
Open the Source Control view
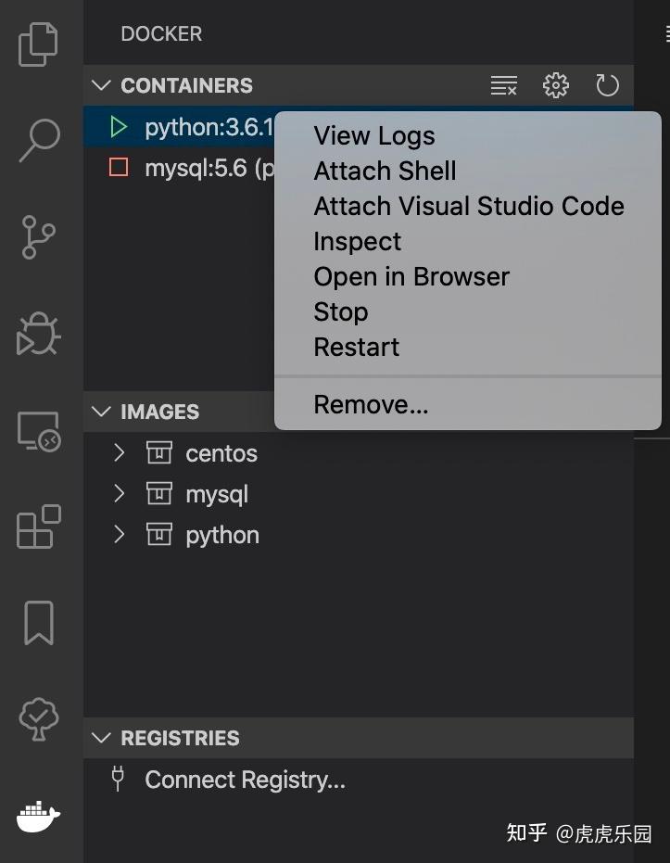[x=38, y=236]
